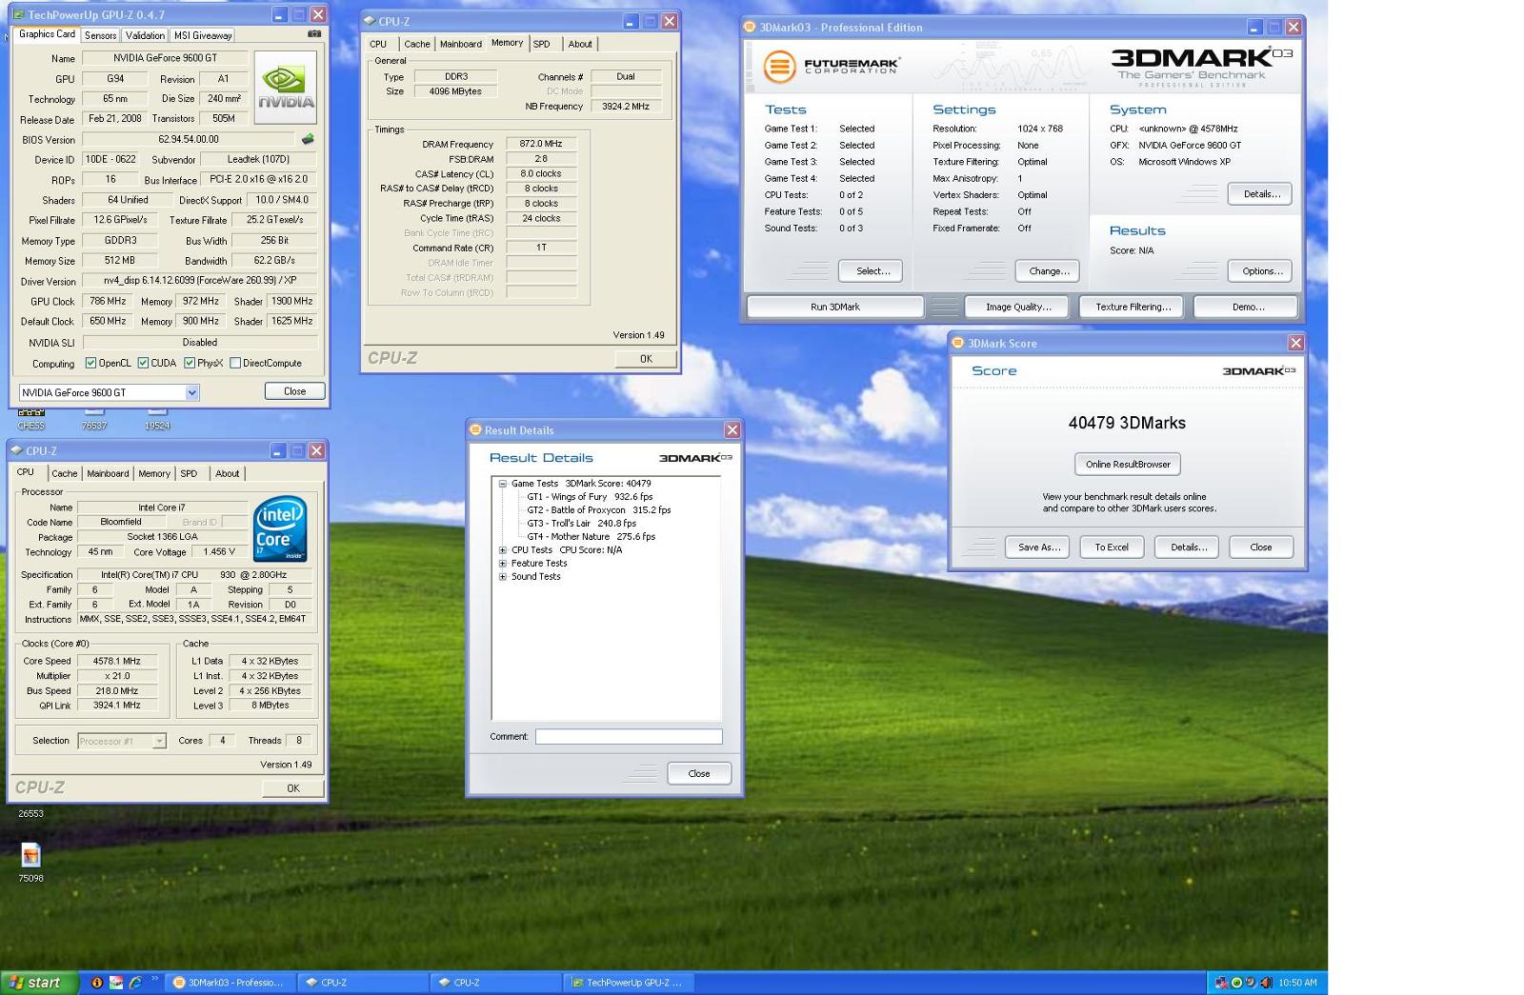Image resolution: width=1524 pixels, height=995 pixels.
Task: Expand the Sound Tests tree node
Action: 503,577
